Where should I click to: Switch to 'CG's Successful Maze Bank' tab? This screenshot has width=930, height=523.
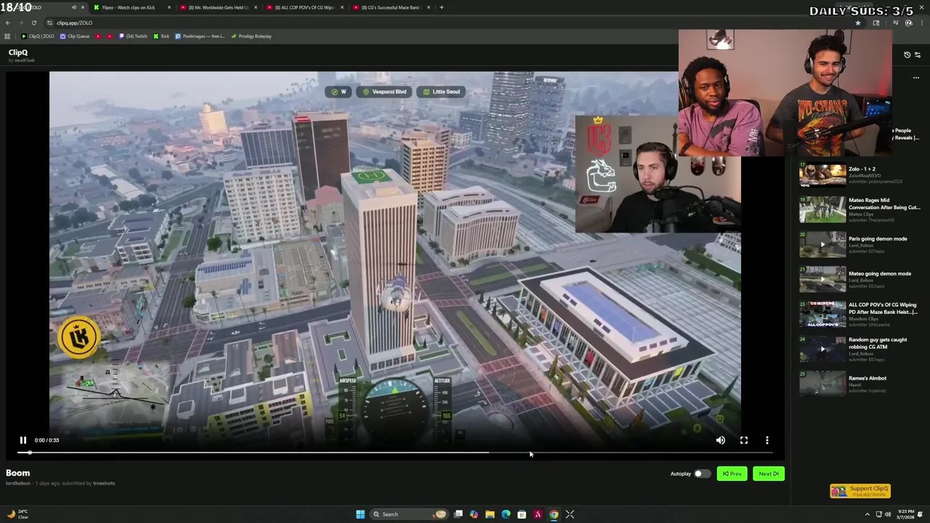tap(391, 7)
